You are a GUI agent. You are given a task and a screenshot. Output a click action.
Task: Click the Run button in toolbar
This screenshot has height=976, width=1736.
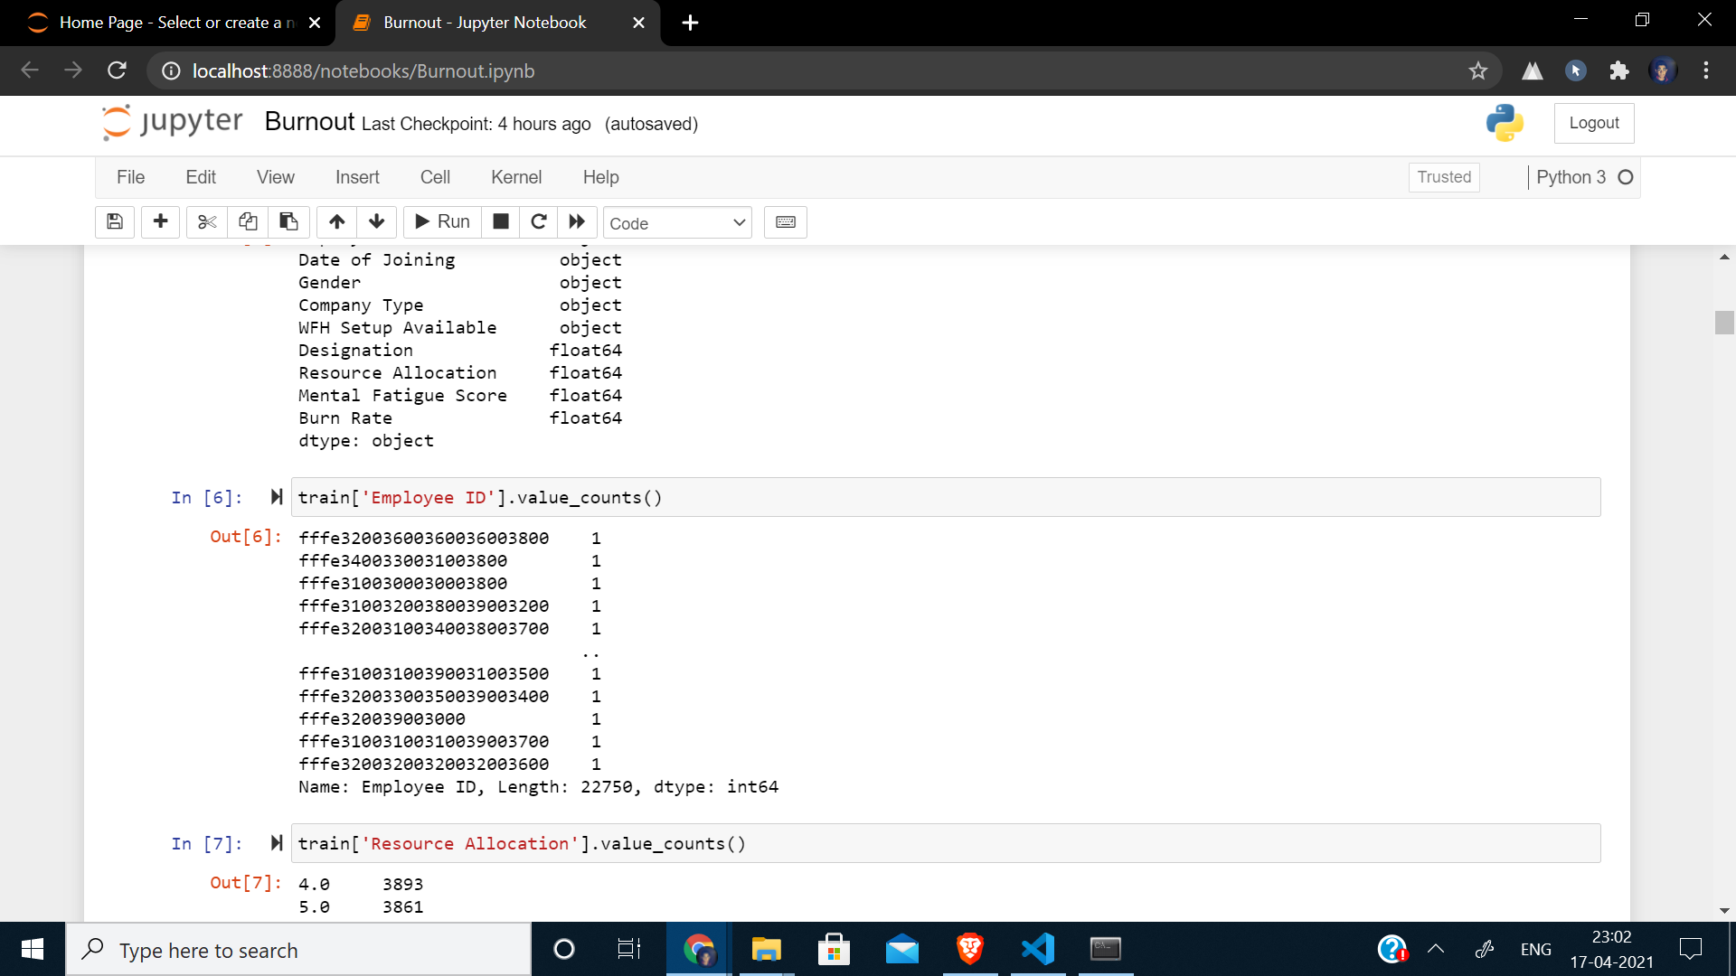pos(442,222)
